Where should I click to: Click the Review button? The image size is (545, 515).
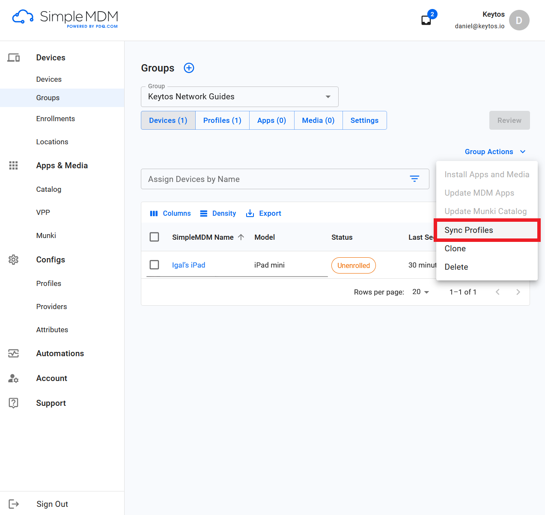[x=509, y=120]
